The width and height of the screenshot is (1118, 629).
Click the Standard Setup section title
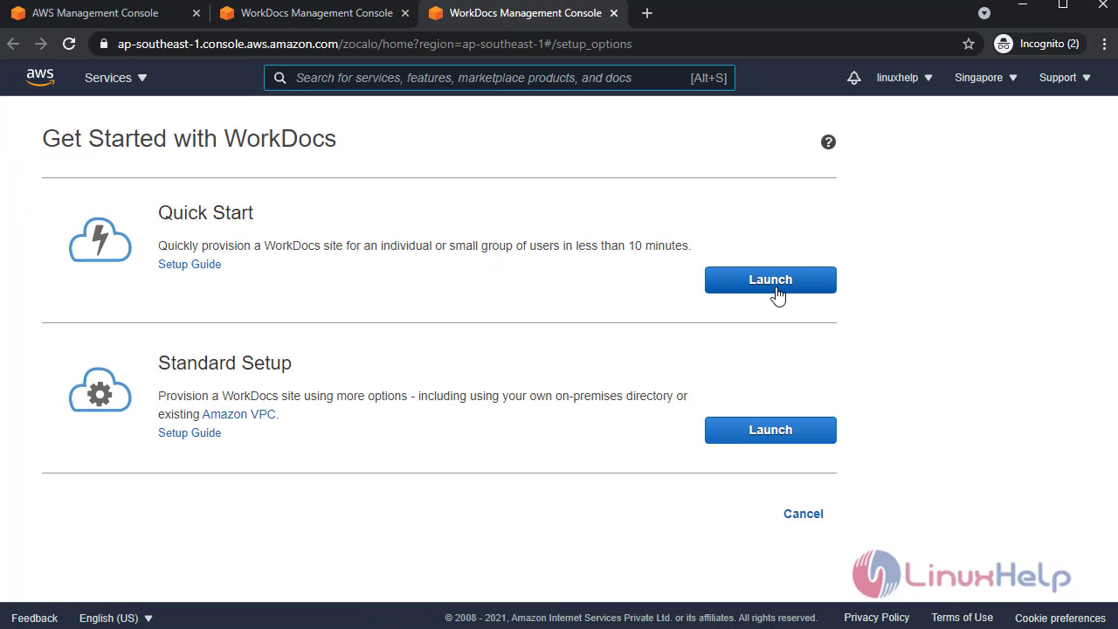coord(224,363)
